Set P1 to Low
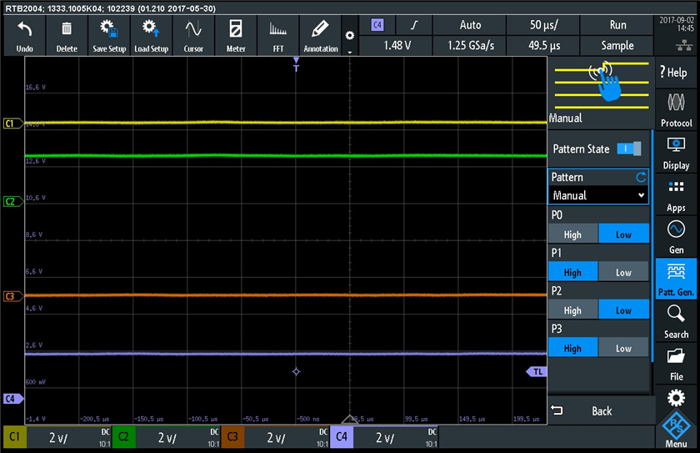The width and height of the screenshot is (700, 453). click(x=623, y=273)
